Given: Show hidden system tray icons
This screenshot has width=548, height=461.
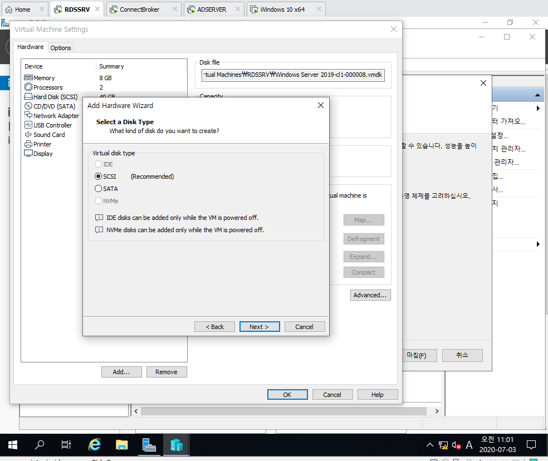Looking at the screenshot, I should coord(430,445).
